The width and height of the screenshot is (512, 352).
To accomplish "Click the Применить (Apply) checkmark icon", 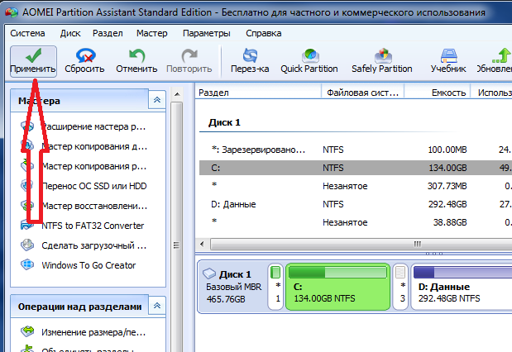I will click(34, 55).
